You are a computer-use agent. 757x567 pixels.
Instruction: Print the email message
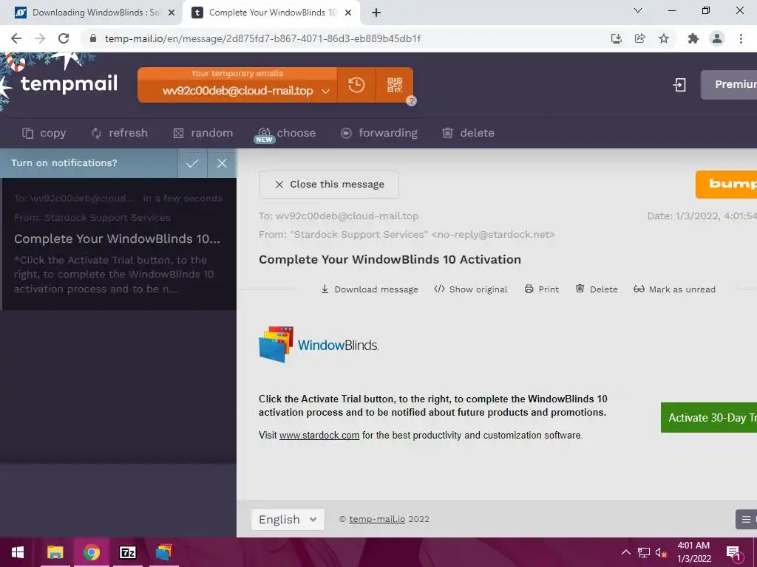542,289
